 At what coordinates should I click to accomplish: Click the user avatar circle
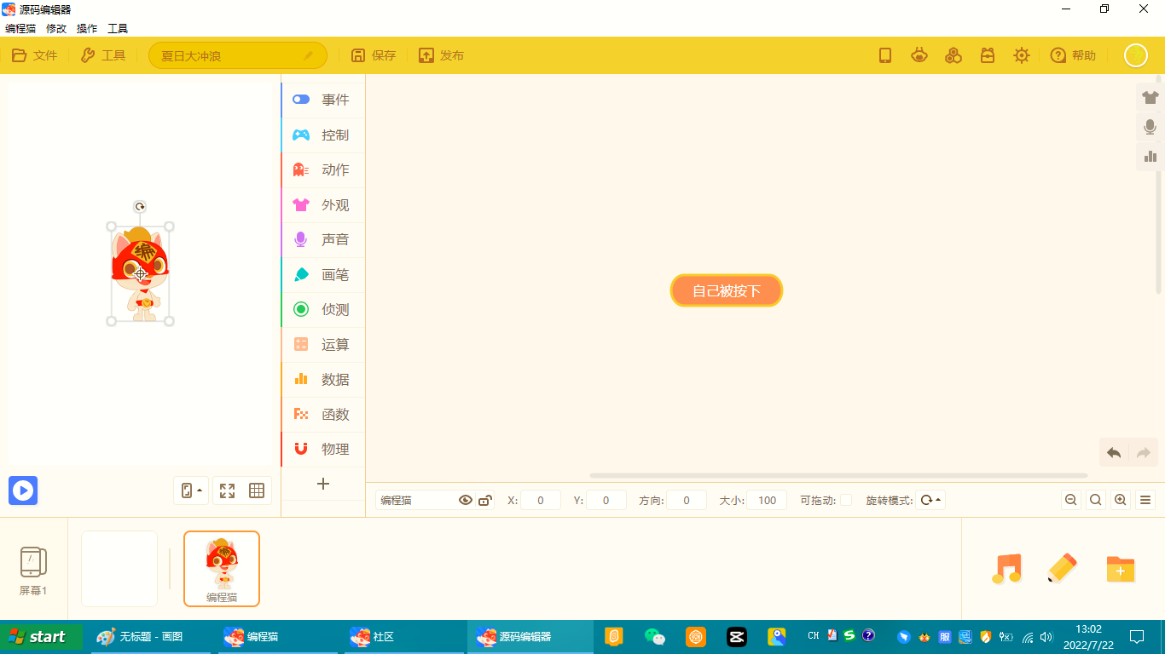coord(1136,55)
